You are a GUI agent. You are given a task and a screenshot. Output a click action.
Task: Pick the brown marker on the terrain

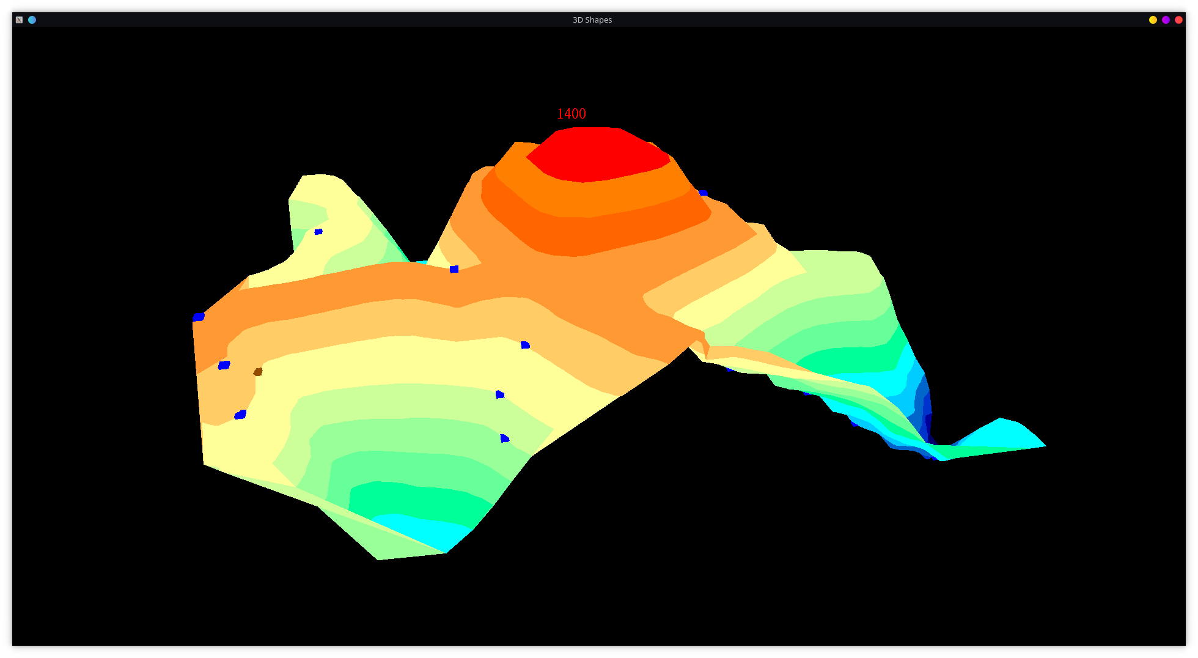coord(258,371)
